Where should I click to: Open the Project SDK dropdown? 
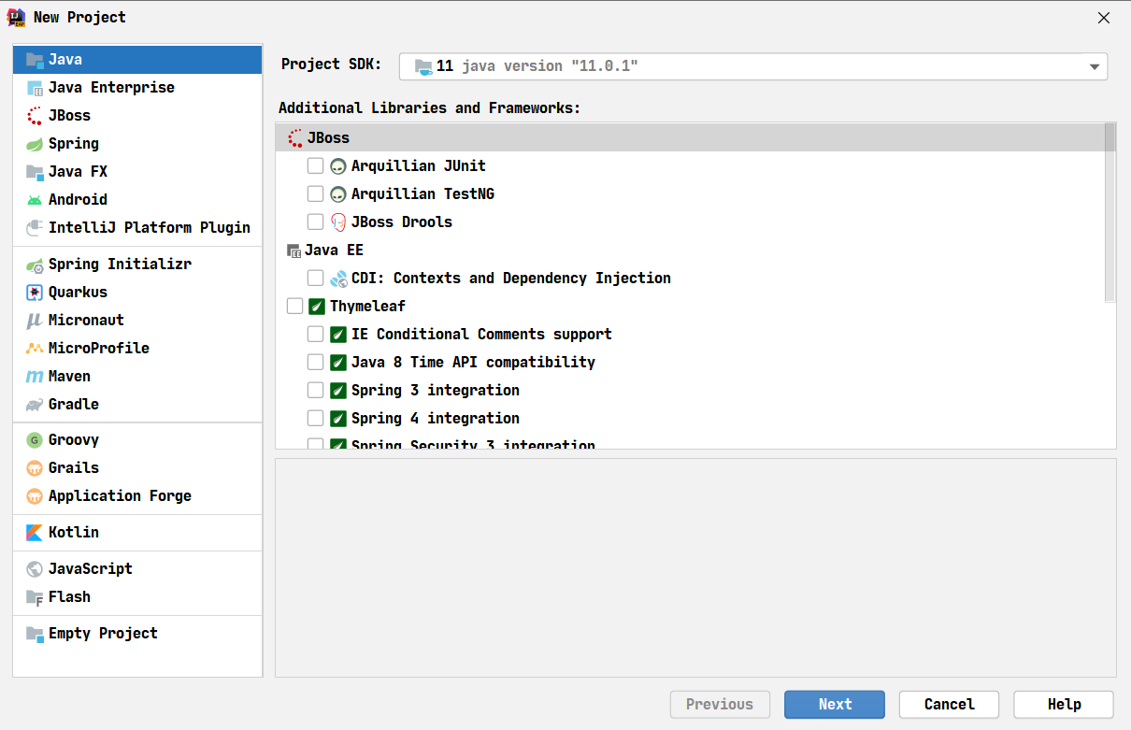pyautogui.click(x=753, y=66)
